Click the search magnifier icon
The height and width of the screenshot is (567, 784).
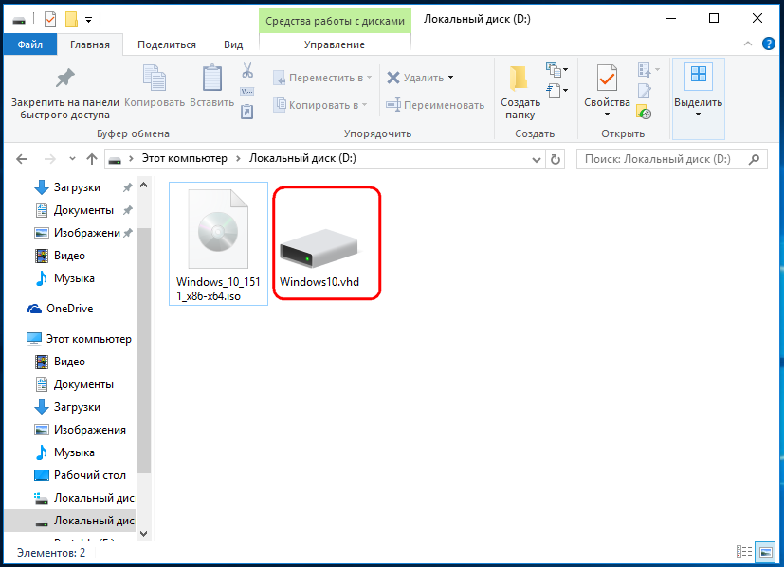point(754,159)
